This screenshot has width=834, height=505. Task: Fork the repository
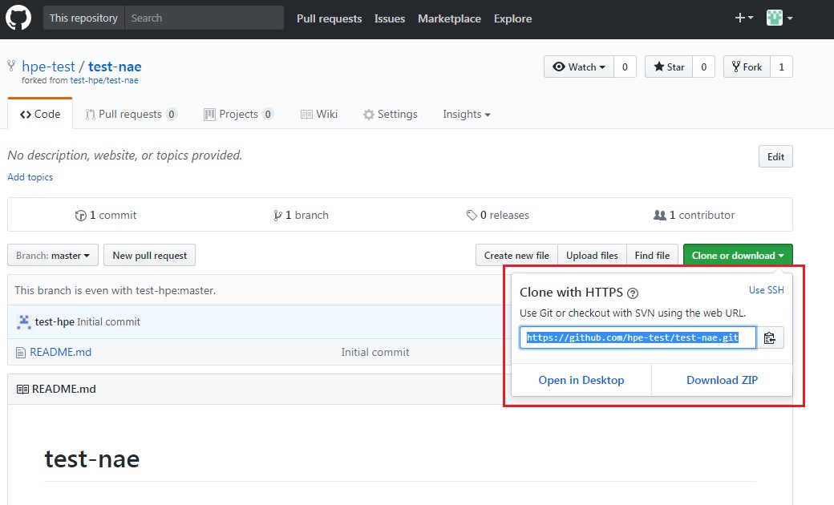tap(747, 67)
